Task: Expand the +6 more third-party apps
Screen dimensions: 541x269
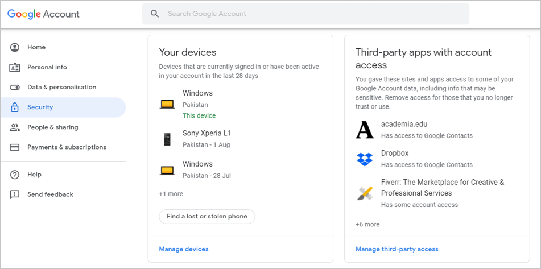Action: point(367,224)
